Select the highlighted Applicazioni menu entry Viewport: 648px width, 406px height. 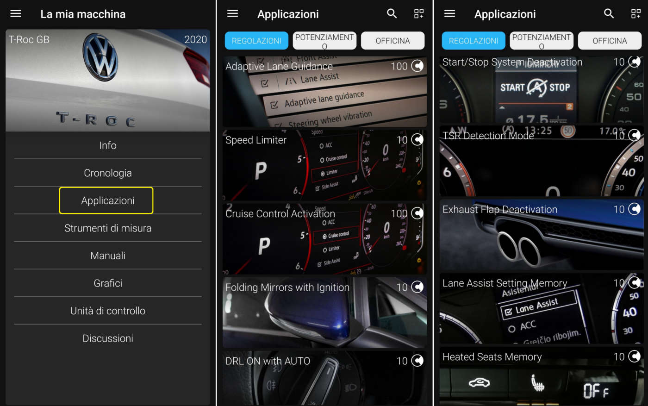[106, 200]
